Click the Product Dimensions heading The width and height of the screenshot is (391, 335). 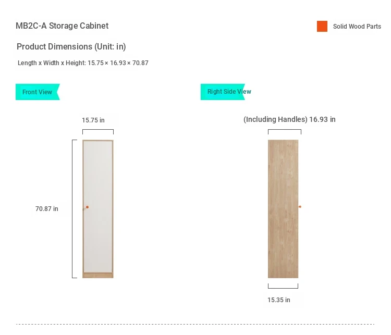coord(71,46)
